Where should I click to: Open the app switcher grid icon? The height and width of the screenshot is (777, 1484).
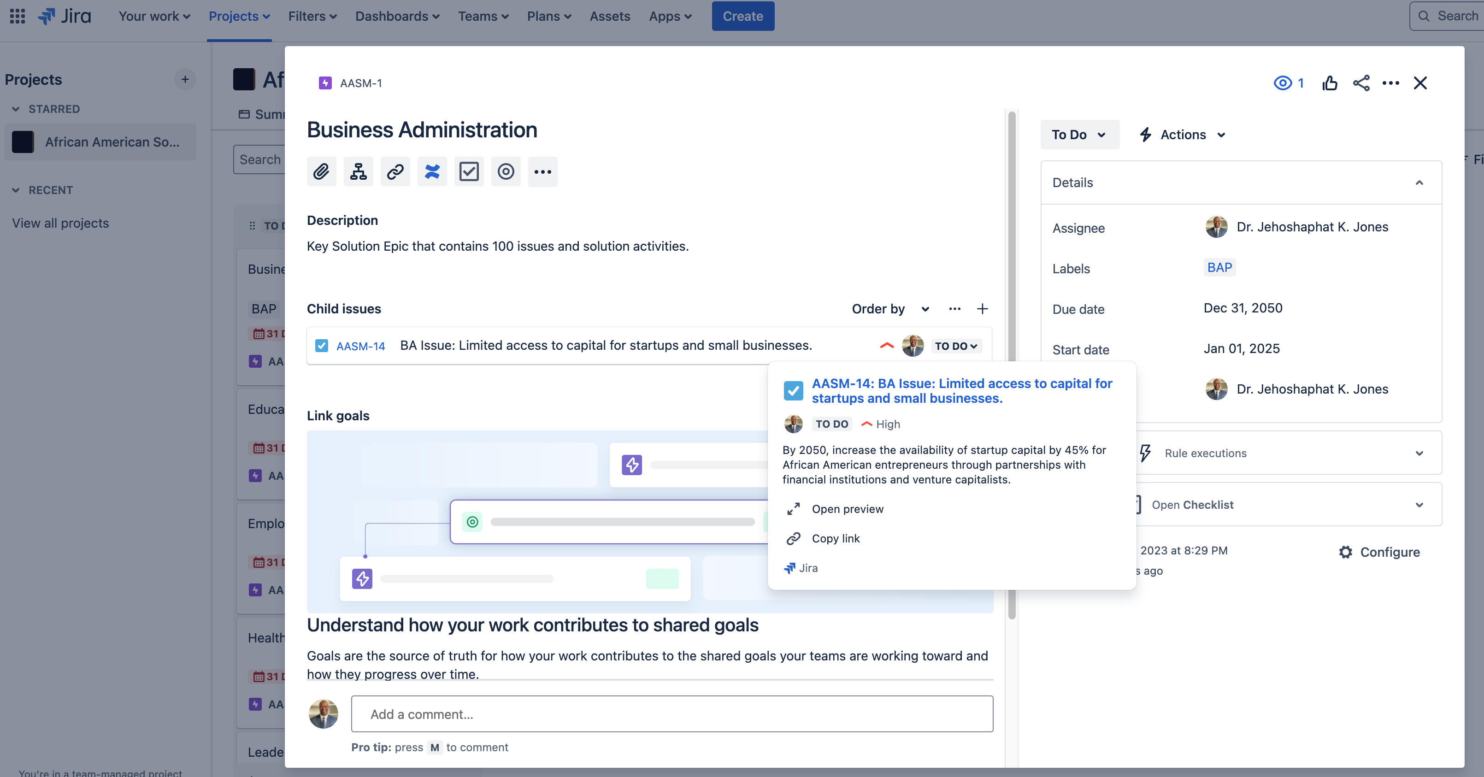point(18,16)
